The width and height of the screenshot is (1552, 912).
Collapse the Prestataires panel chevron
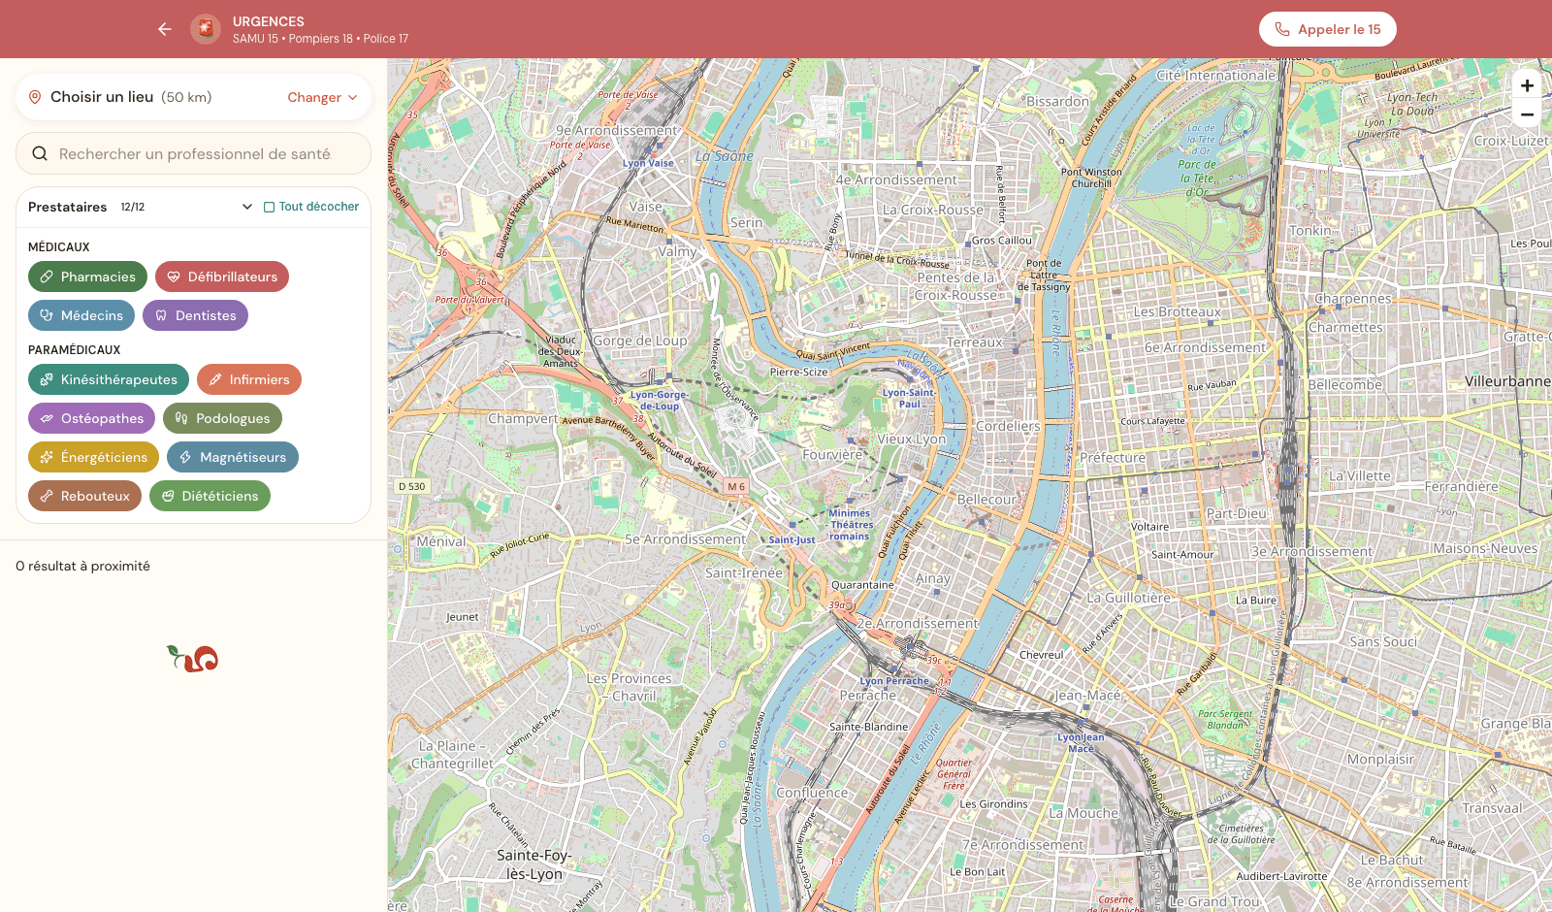247,207
